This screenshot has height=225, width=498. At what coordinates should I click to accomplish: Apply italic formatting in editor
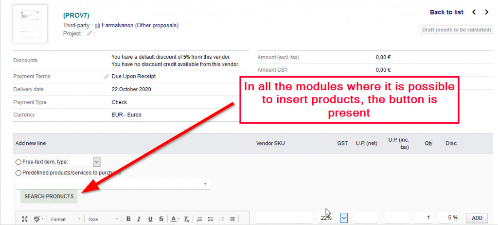click(139, 219)
